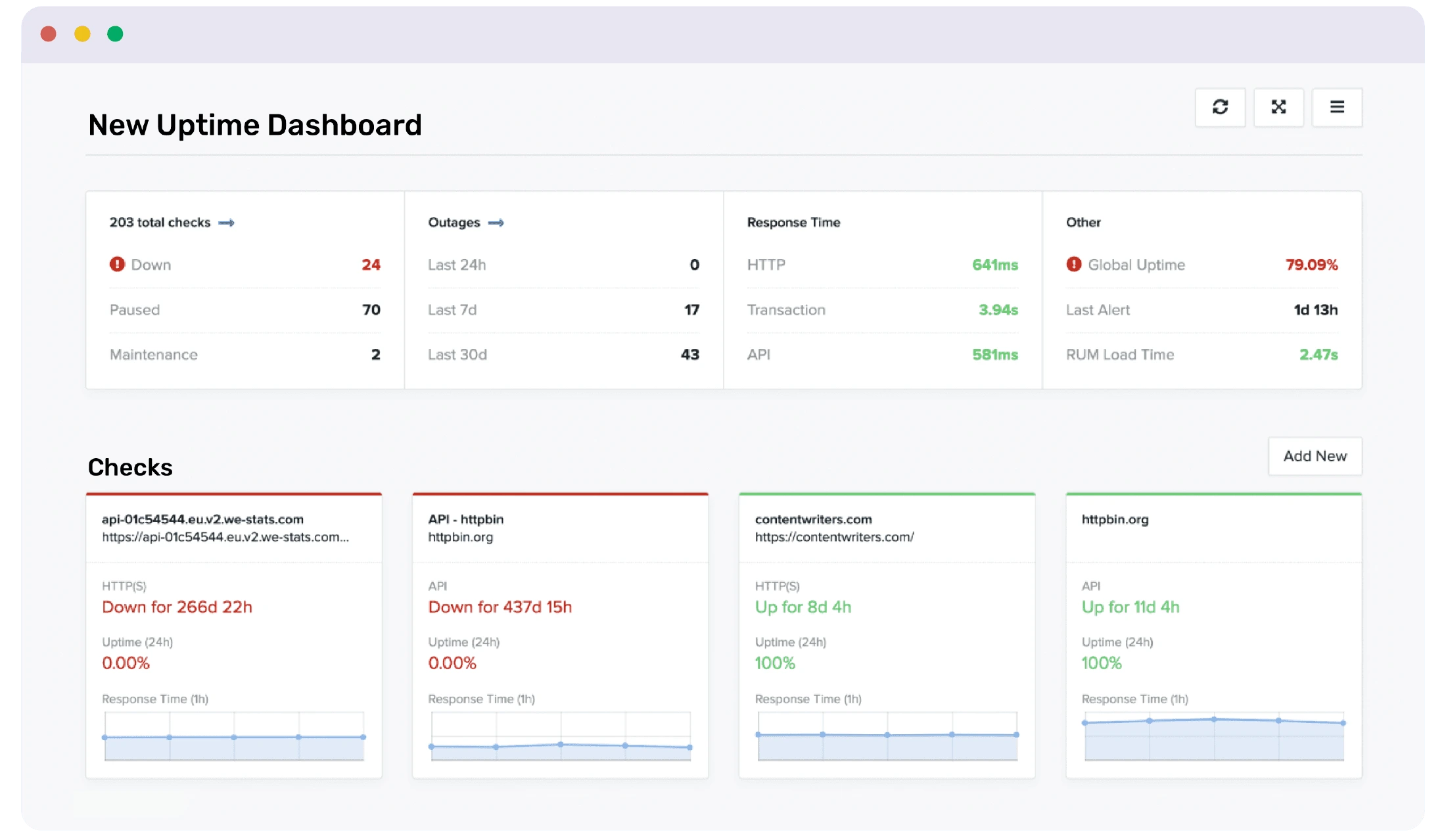
Task: Click the HTTP response time 641ms
Action: click(995, 265)
